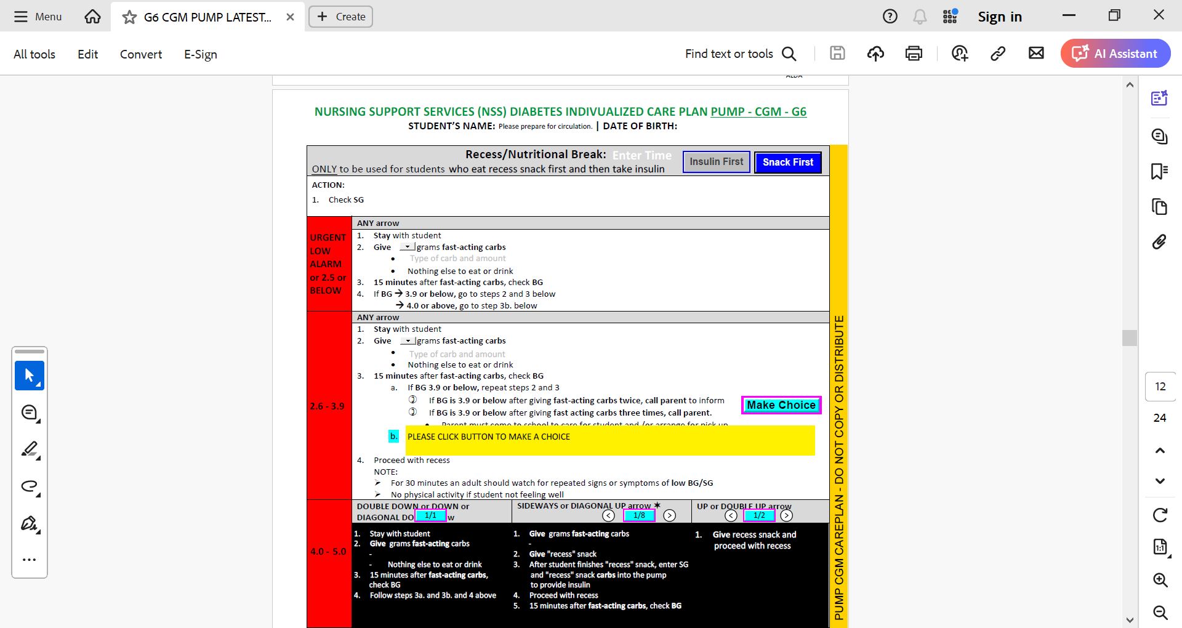Click Sign in
1182x628 pixels.
(x=1000, y=17)
